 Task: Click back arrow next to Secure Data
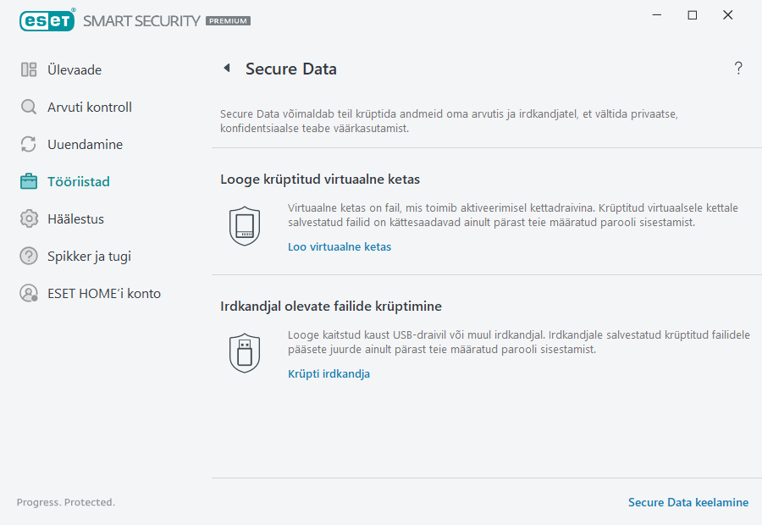(x=226, y=69)
